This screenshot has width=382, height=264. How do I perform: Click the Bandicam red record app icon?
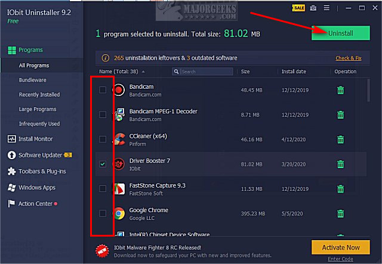point(119,90)
